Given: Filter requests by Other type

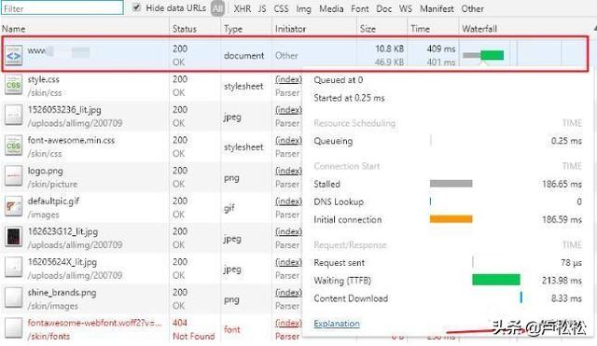Looking at the screenshot, I should (x=473, y=8).
